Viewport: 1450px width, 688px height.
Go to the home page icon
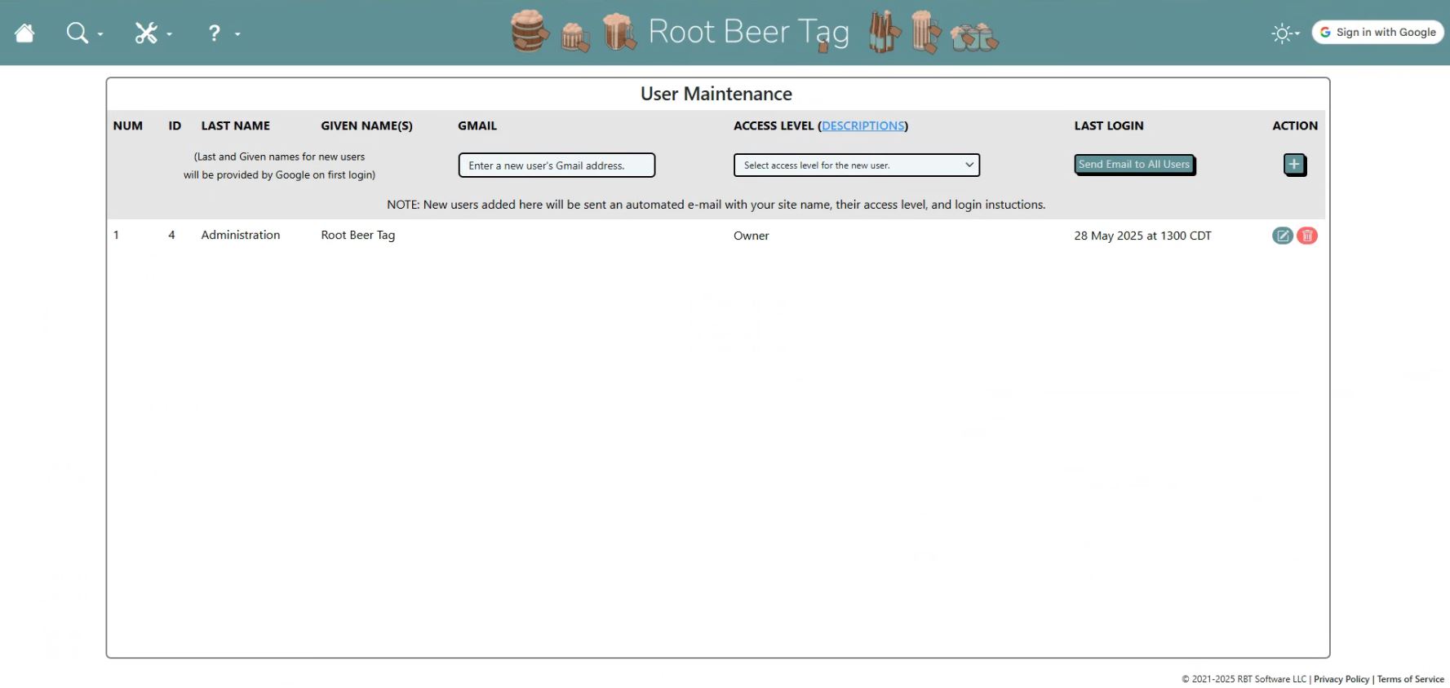(24, 33)
